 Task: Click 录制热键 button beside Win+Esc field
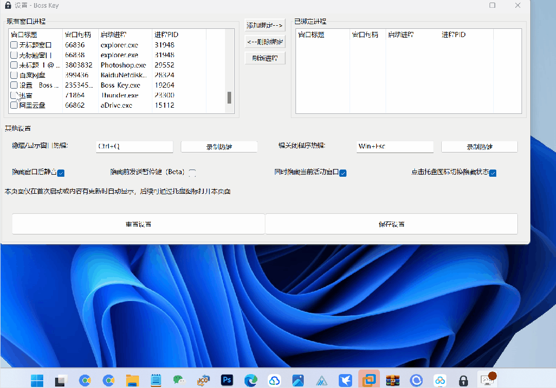pyautogui.click(x=479, y=147)
